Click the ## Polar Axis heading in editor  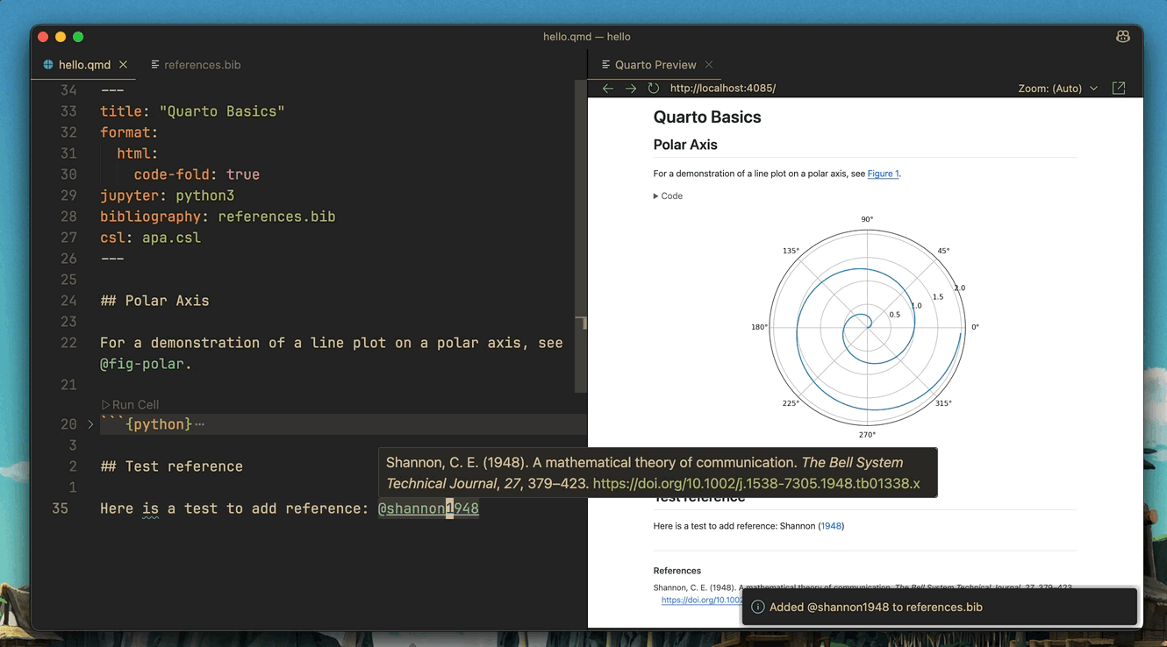pyautogui.click(x=154, y=301)
